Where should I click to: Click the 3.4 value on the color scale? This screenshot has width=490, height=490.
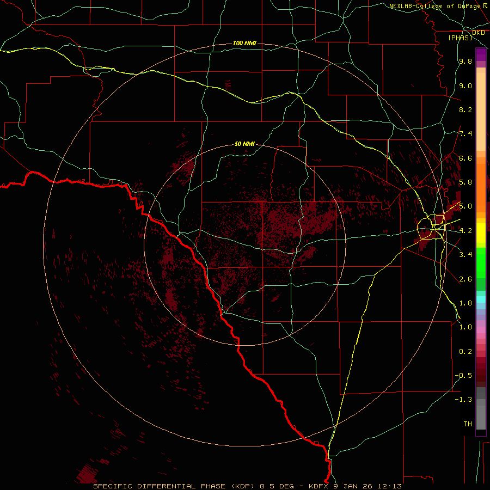coord(465,255)
